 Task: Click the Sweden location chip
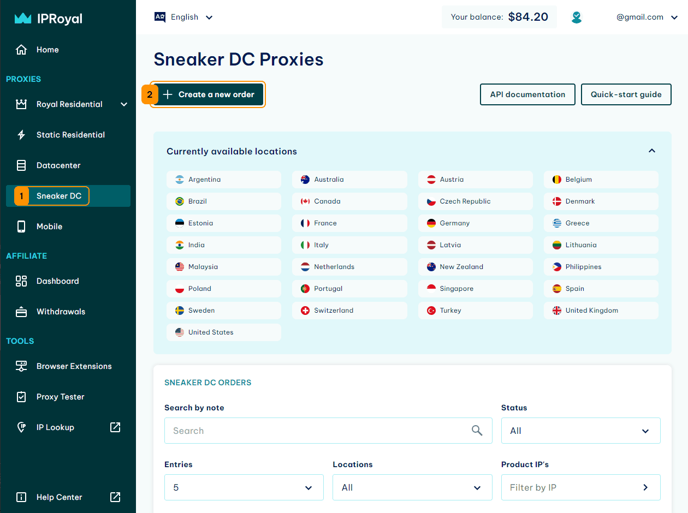224,311
